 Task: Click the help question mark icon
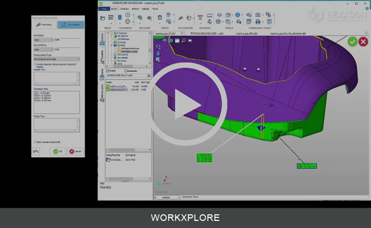[x=367, y=9]
